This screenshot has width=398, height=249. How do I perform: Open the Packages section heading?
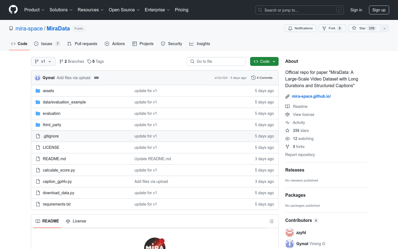pos(295,195)
